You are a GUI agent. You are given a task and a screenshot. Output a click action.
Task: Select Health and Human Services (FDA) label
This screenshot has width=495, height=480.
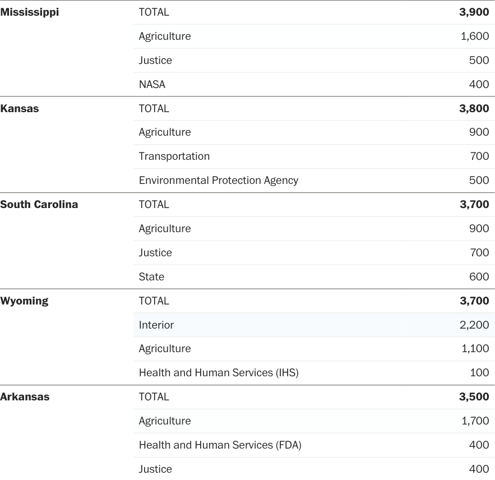point(220,445)
